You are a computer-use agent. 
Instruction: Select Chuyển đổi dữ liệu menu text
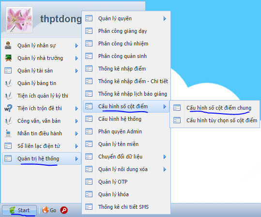[121, 157]
